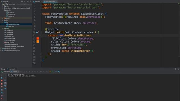Open the Debugger tab
180x101 pixels.
tap(7, 72)
